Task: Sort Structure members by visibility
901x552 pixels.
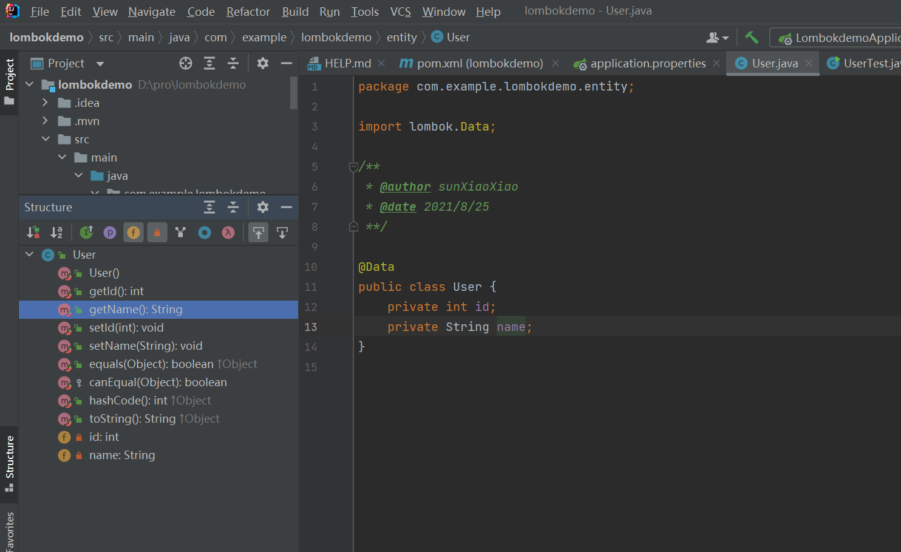Action: [x=33, y=233]
